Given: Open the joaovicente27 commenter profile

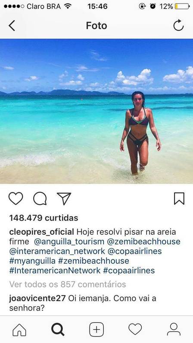Looking at the screenshot, I should 37,299.
